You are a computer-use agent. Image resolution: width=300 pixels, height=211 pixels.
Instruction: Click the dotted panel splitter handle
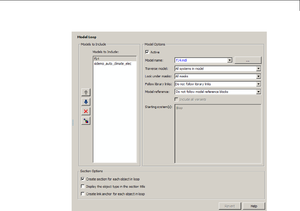(73, 123)
